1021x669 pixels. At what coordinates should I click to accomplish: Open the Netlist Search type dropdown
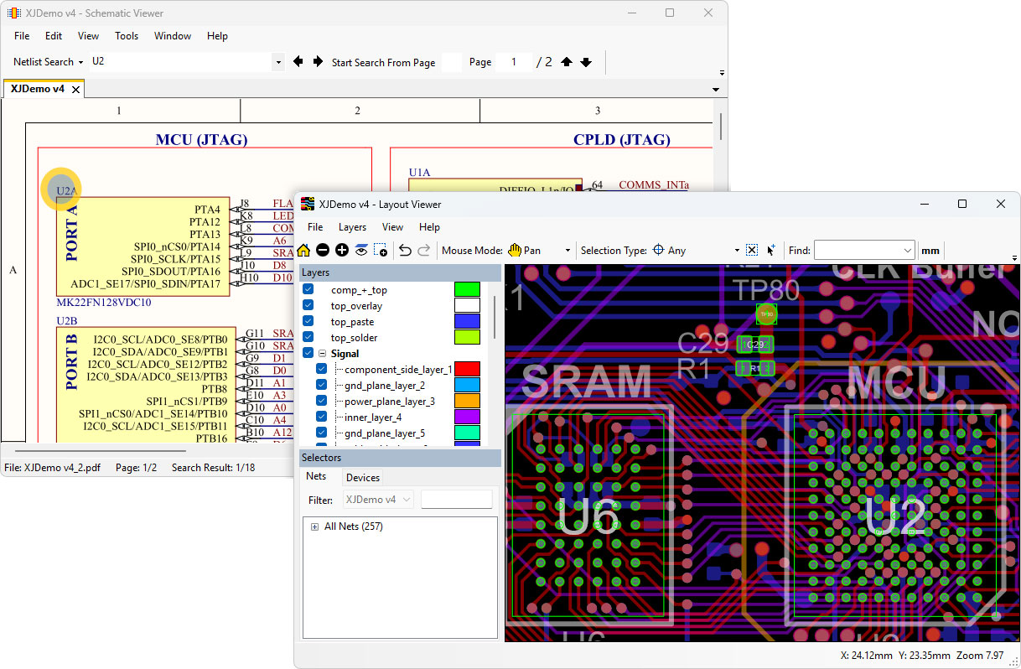pyautogui.click(x=80, y=62)
